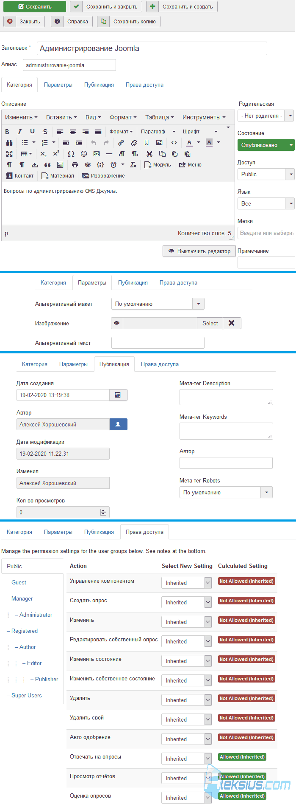
Task: Open the Inherited select for Удалить свой
Action: click(x=186, y=719)
